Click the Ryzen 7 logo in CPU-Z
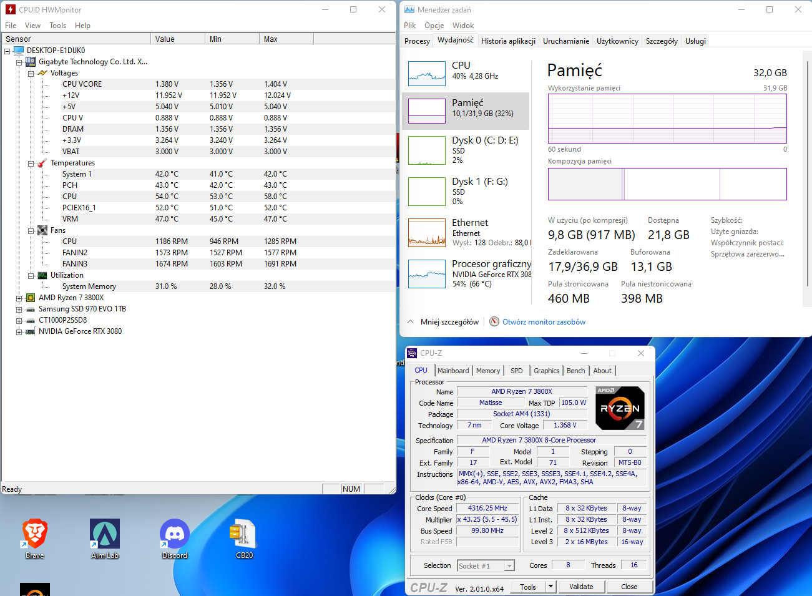812x596 pixels. pyautogui.click(x=620, y=408)
